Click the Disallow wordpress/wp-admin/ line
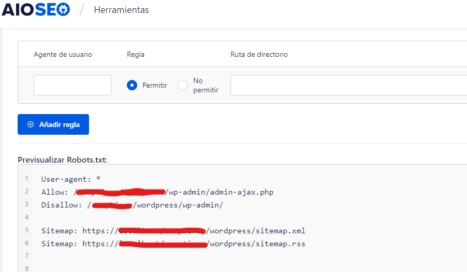Viewport: 467px width, 272px height. click(132, 205)
